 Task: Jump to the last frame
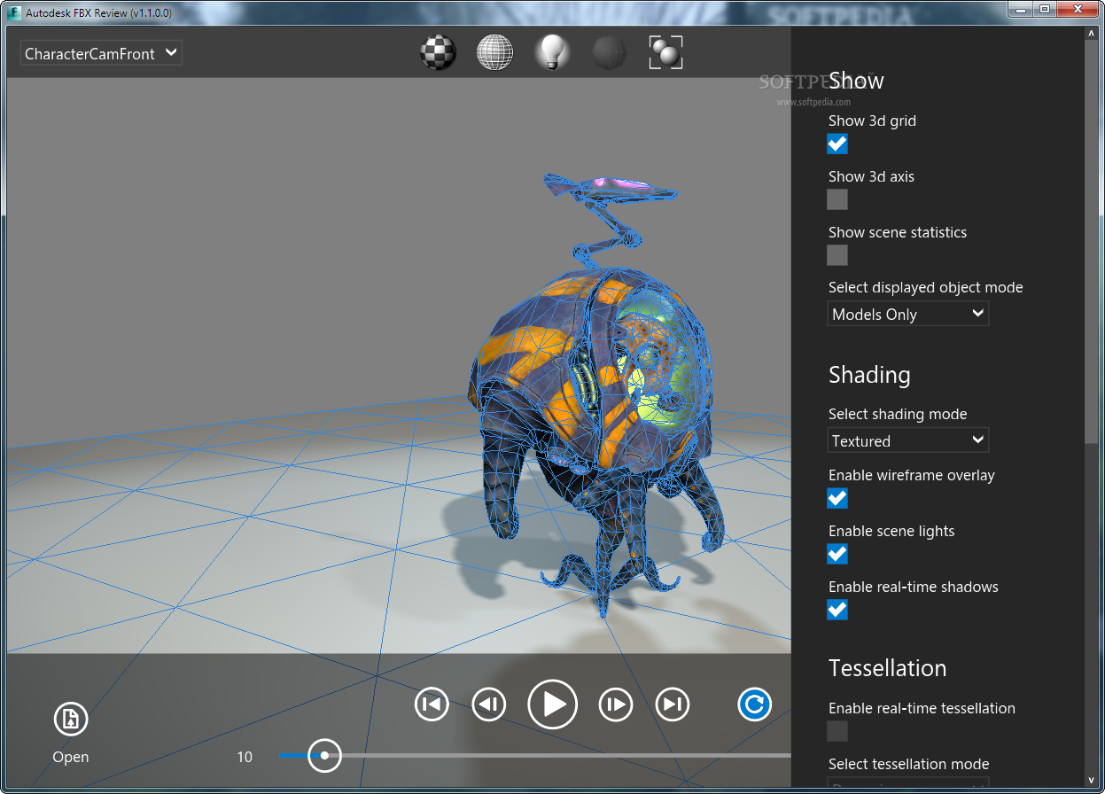(673, 704)
